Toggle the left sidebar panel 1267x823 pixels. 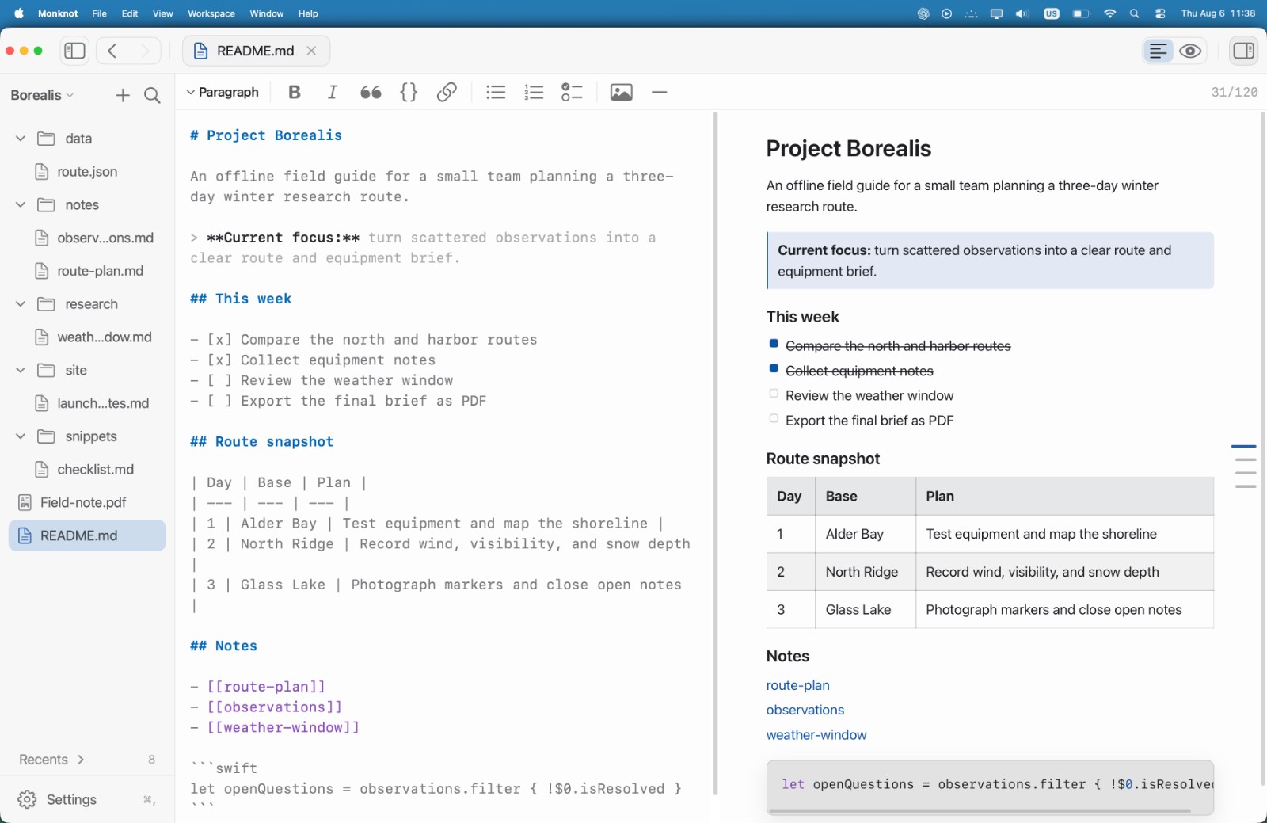tap(74, 51)
